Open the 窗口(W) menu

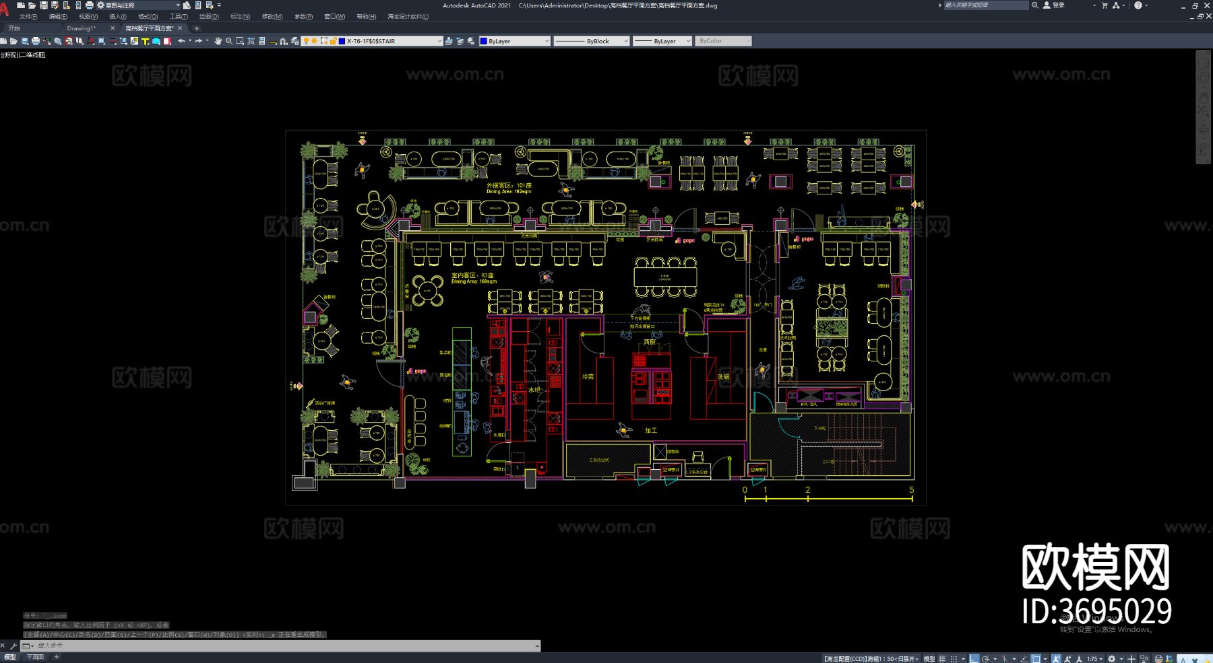click(x=334, y=16)
